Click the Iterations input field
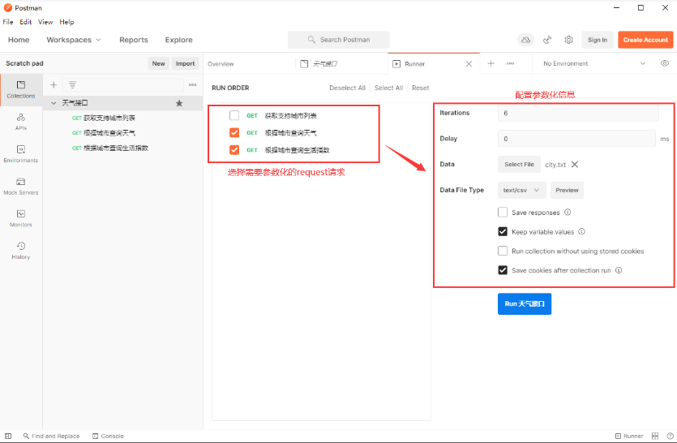 click(x=578, y=113)
